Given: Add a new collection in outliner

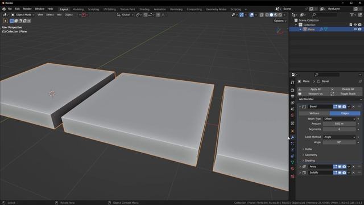Looking at the screenshot, I should click(360, 15).
